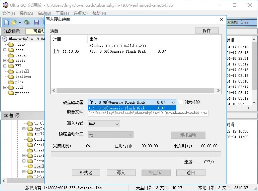258x191 pixels.
Task: Click the 1636MB free capacity bar
Action: point(242,22)
